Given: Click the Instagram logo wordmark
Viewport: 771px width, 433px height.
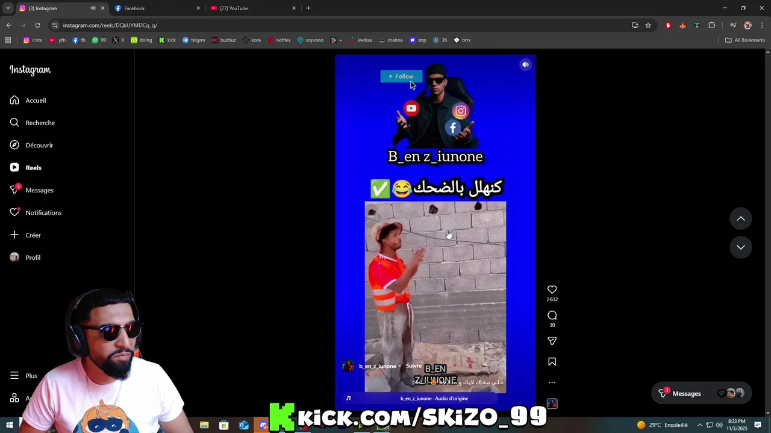Looking at the screenshot, I should point(30,70).
